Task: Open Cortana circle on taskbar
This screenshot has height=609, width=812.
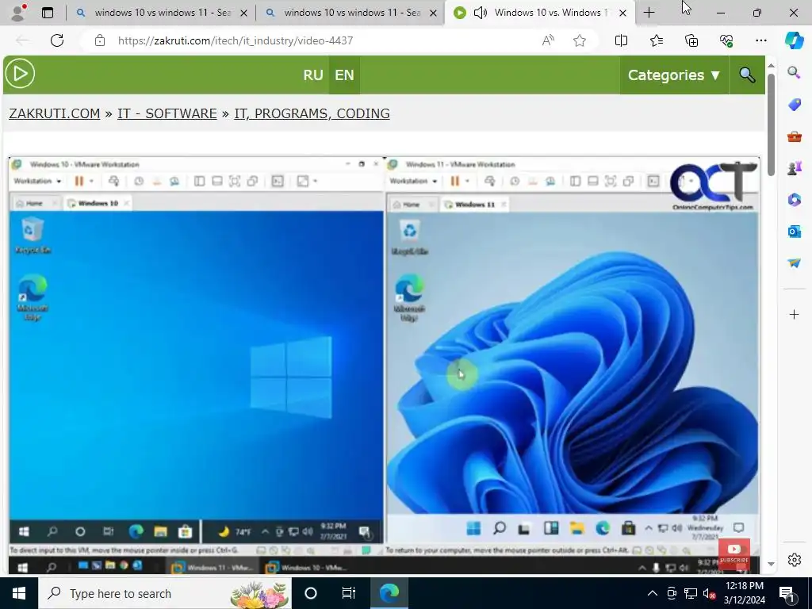Action: [311, 593]
